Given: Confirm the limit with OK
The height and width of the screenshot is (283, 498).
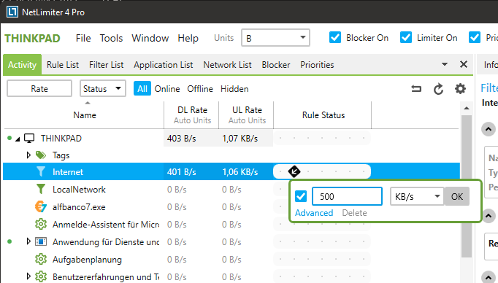Looking at the screenshot, I should [x=456, y=196].
